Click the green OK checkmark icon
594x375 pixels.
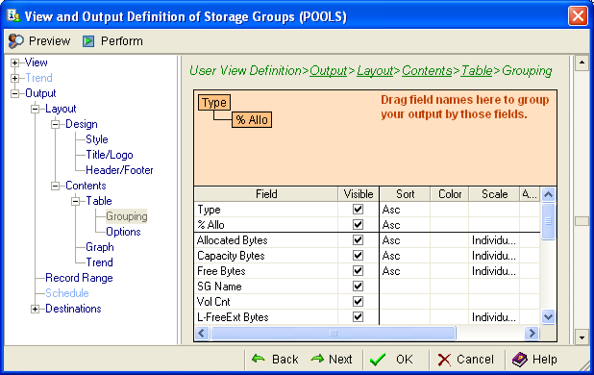click(x=378, y=359)
